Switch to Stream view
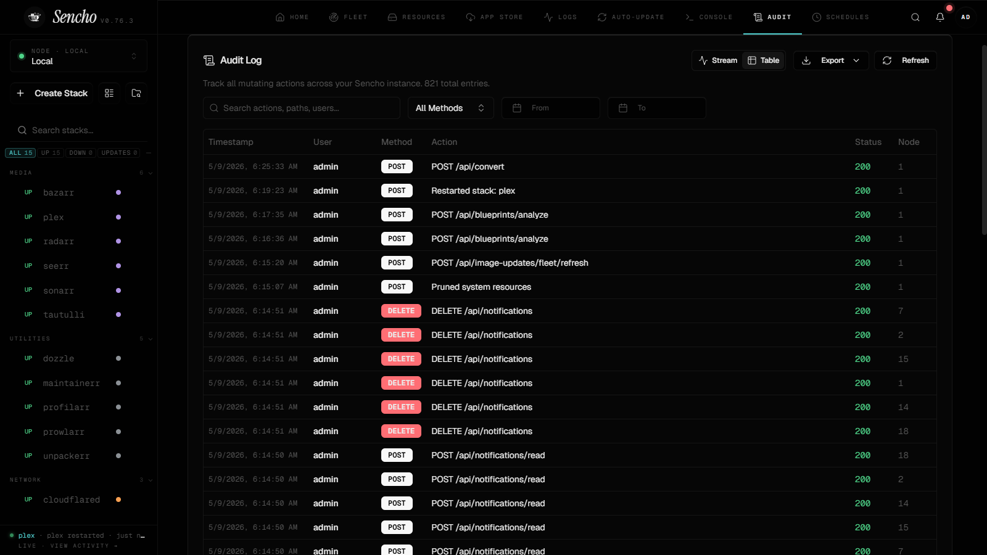Image resolution: width=987 pixels, height=555 pixels. point(718,60)
